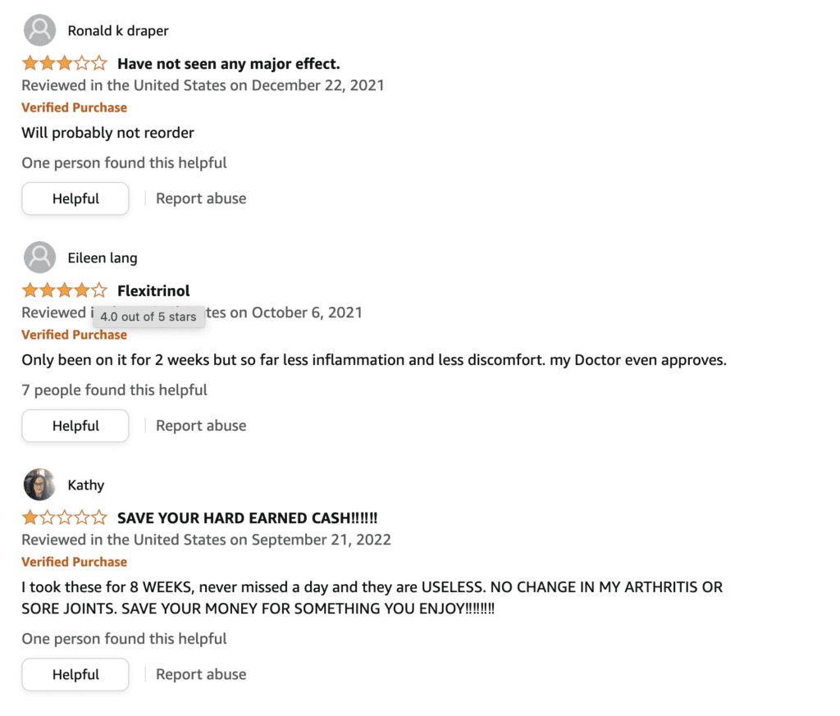This screenshot has width=840, height=716.
Task: Open the 'Have not seen any major effect' review title
Action: tap(229, 64)
